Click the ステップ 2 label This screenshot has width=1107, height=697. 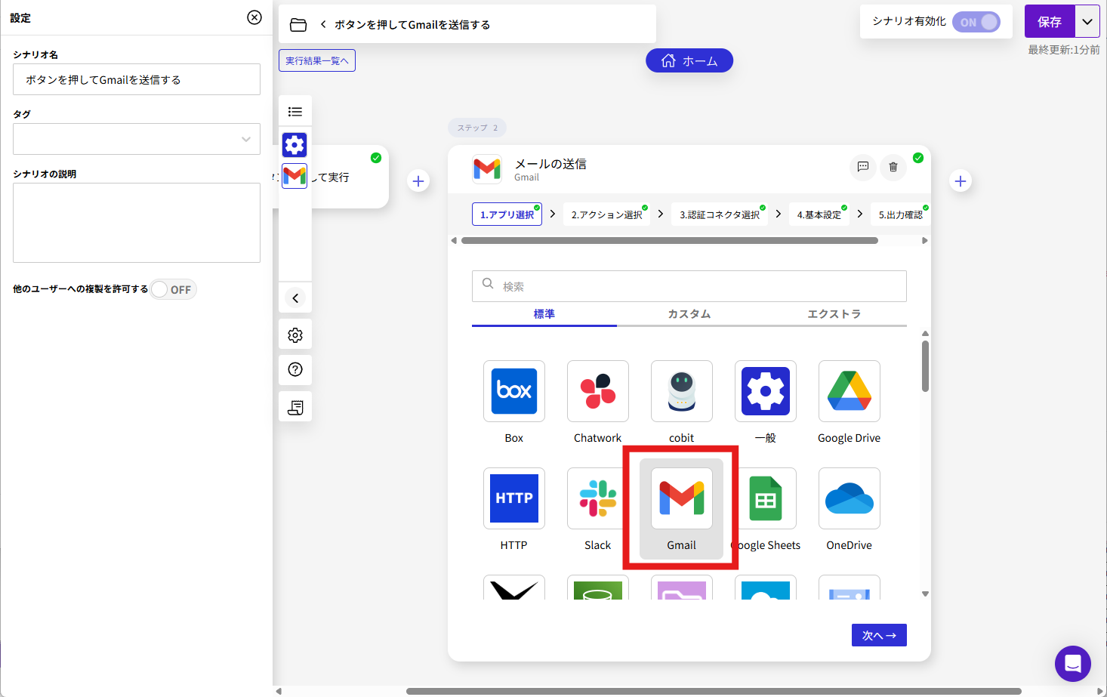click(477, 128)
